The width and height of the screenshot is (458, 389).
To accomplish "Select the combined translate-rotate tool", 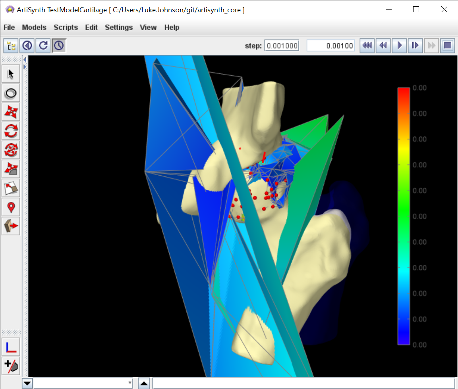I will point(11,150).
